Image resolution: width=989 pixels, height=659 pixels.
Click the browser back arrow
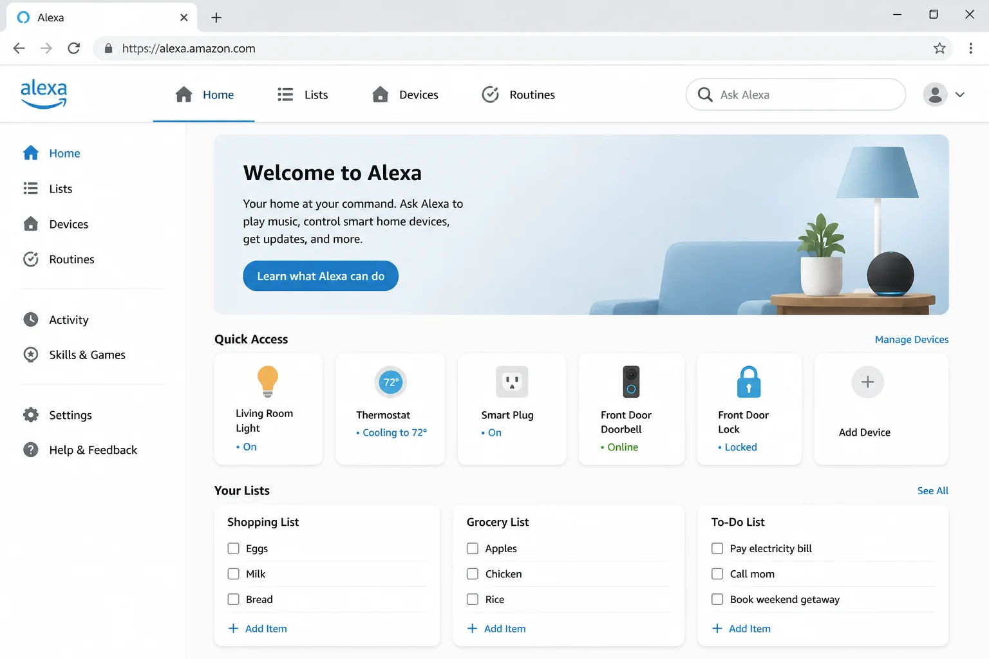(19, 48)
